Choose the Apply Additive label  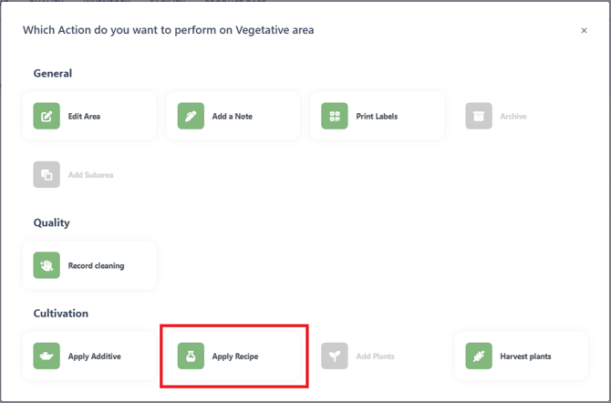point(94,356)
